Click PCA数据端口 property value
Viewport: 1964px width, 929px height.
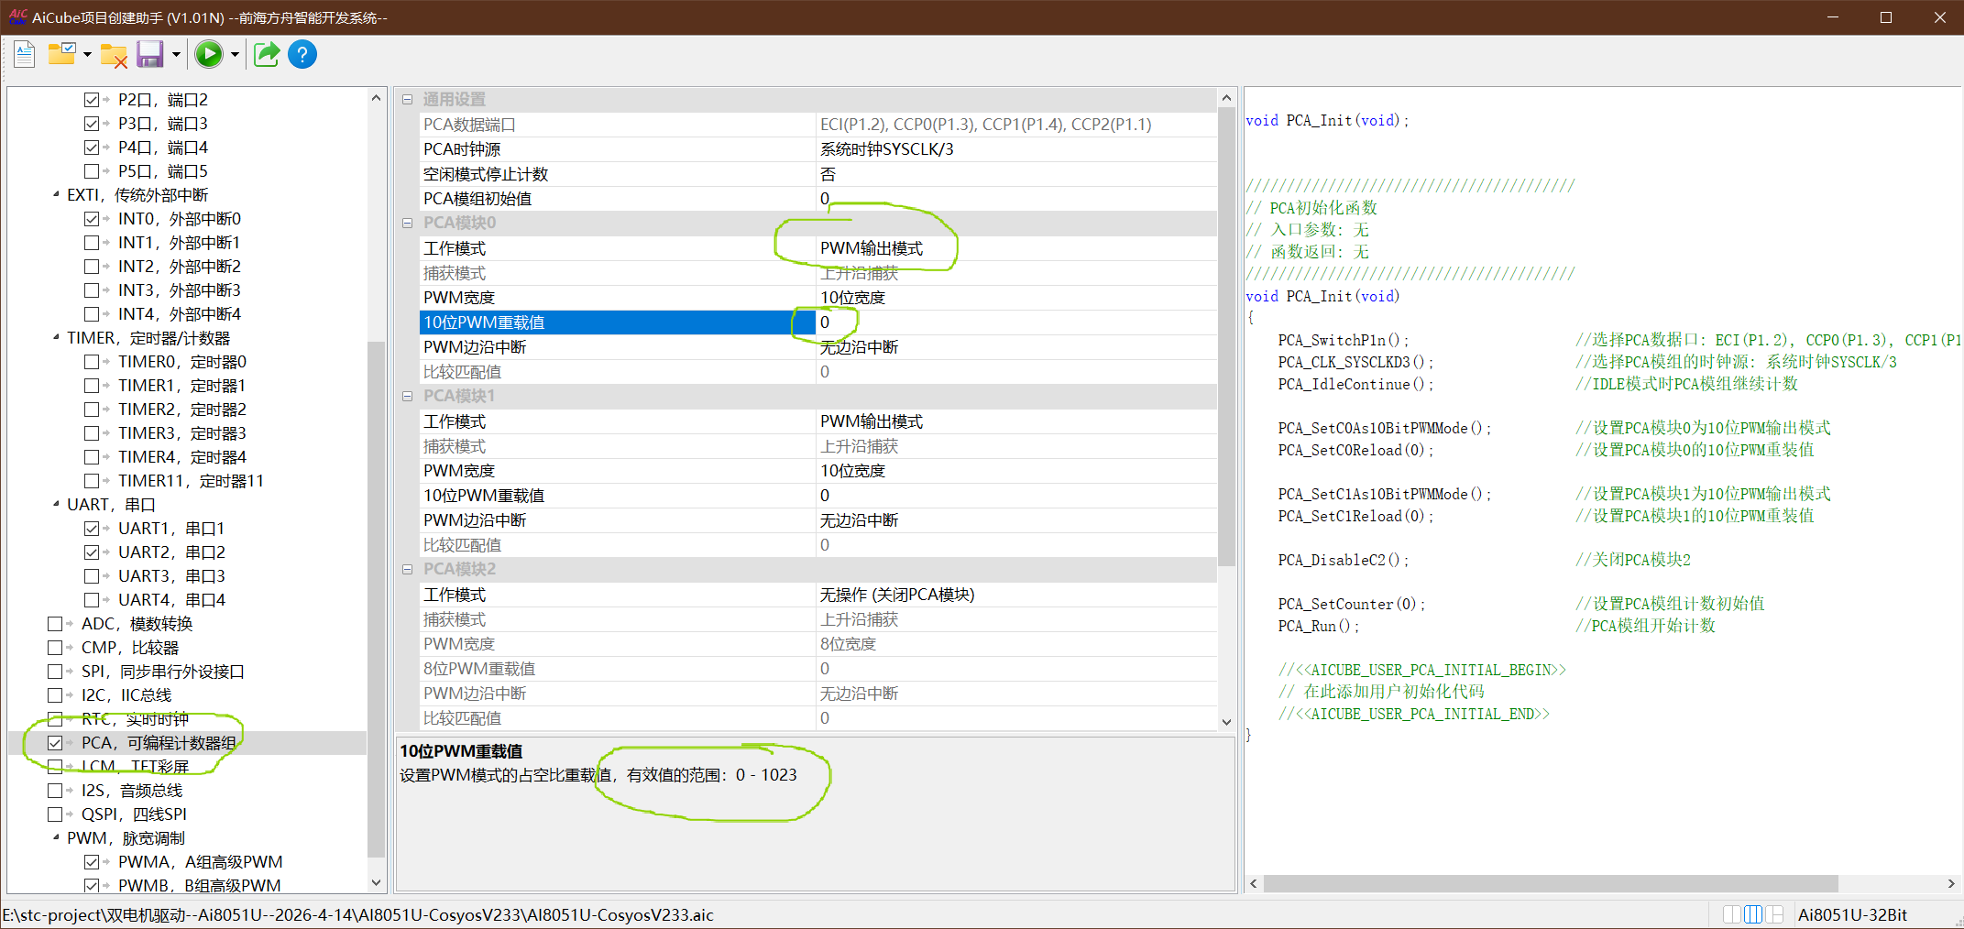coord(1016,125)
